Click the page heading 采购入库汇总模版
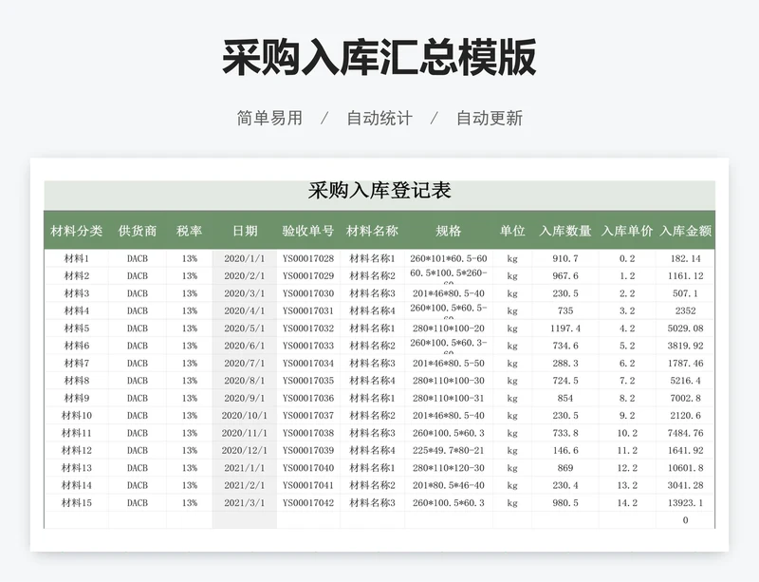Screen dimensions: 759x582 coord(379,57)
